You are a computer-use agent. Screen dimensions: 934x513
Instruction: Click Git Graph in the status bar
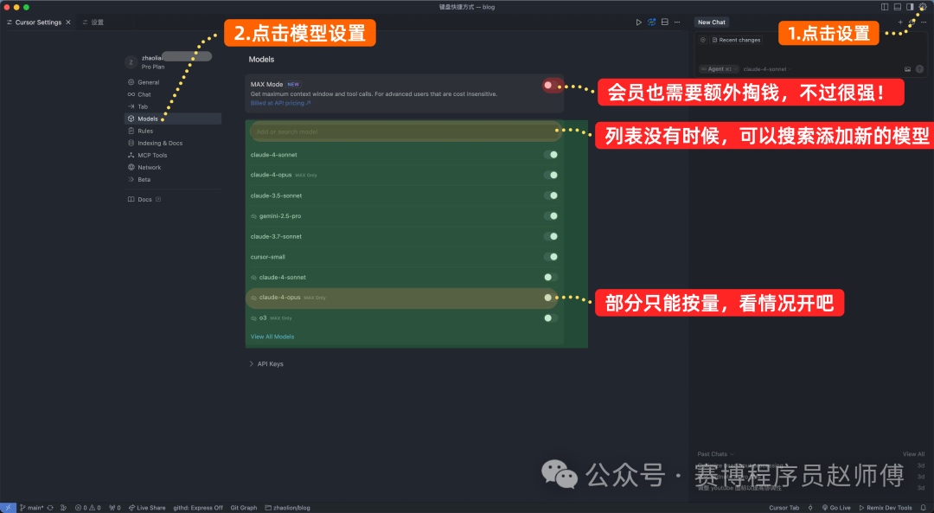pyautogui.click(x=244, y=508)
